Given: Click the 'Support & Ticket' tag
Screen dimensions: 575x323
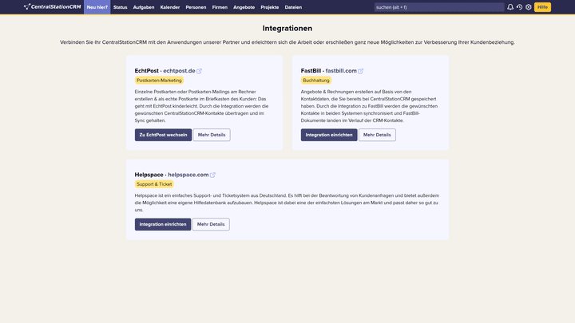Looking at the screenshot, I should [x=154, y=184].
